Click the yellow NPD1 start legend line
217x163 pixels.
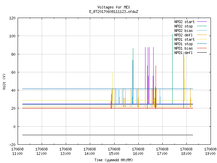click(x=202, y=39)
